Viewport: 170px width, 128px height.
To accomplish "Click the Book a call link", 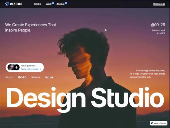I will (159, 4).
